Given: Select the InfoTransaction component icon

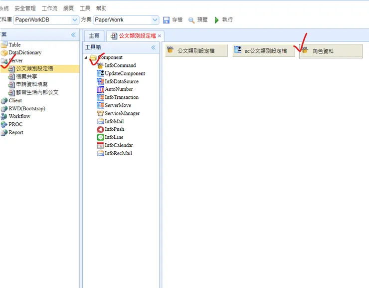Looking at the screenshot, I should point(100,97).
